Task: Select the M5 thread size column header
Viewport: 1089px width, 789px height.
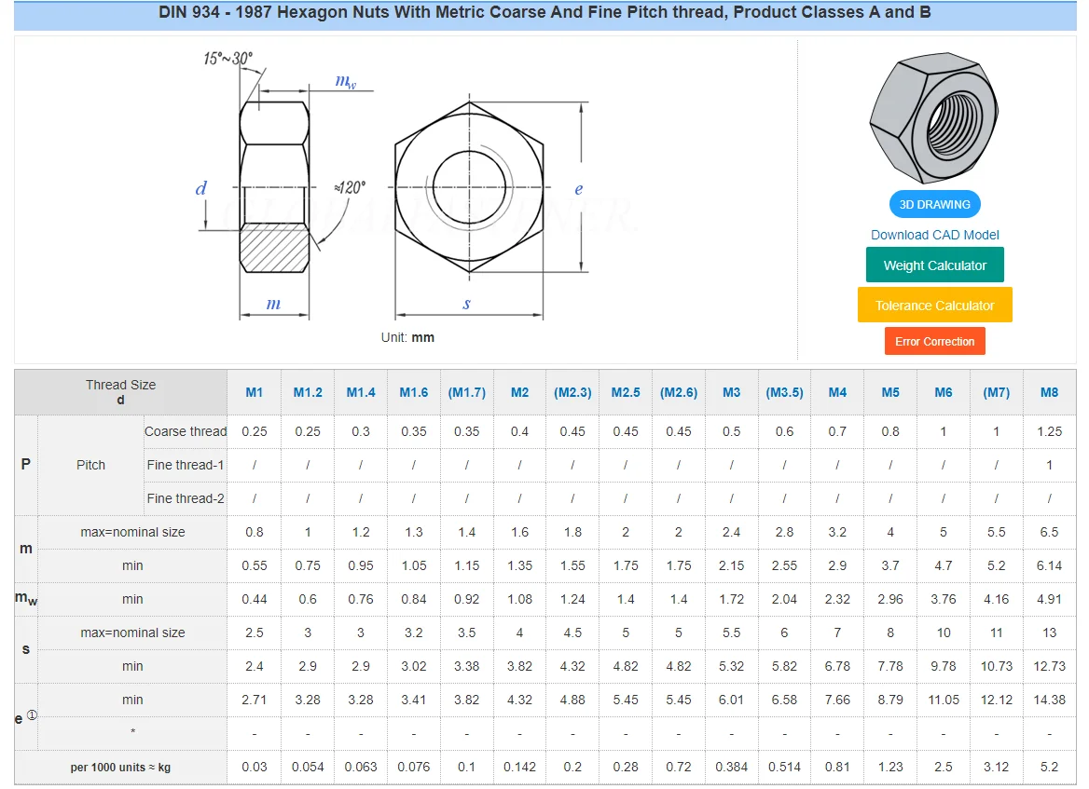Action: [x=890, y=392]
